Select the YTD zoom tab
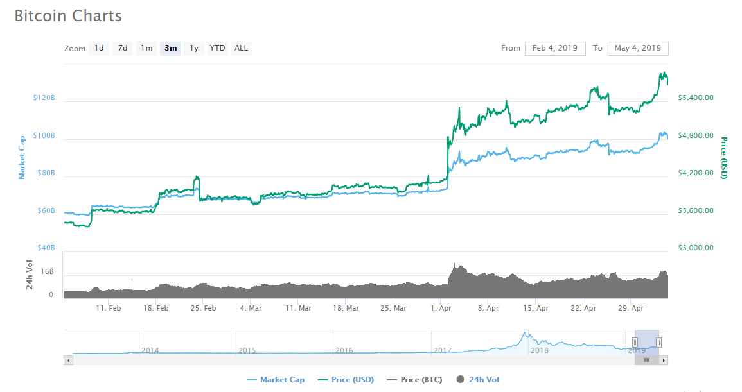The width and height of the screenshot is (742, 392). (217, 48)
